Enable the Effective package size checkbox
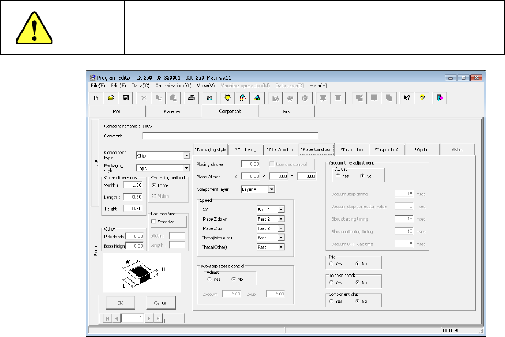 [154, 221]
